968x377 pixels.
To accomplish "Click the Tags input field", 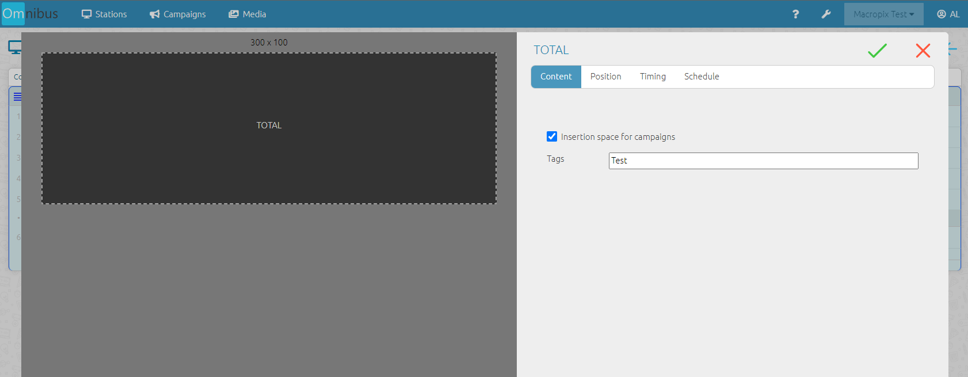I will [763, 161].
